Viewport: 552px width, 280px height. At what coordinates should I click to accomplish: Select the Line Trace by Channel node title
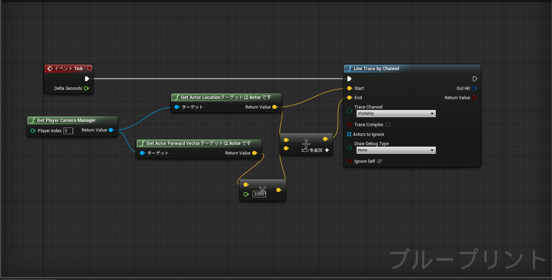[x=376, y=69]
